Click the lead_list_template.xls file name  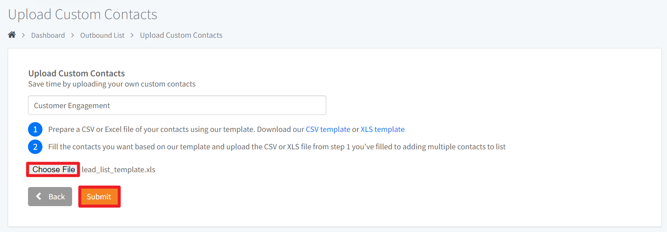coord(118,170)
